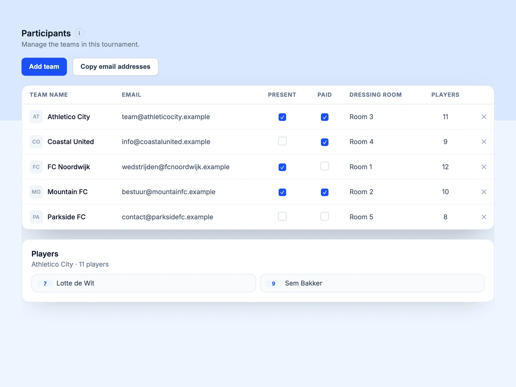Click Copy email addresses button

115,67
